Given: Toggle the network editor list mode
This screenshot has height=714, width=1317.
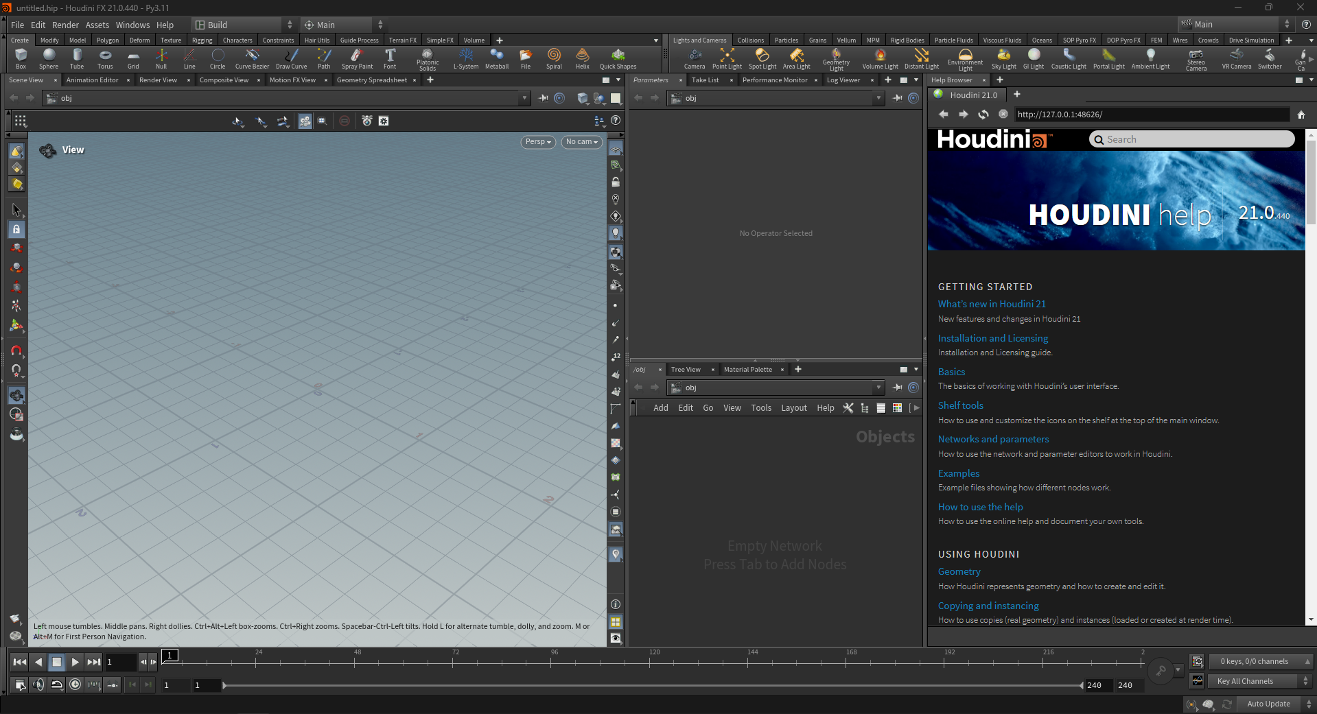Looking at the screenshot, I should coord(881,408).
